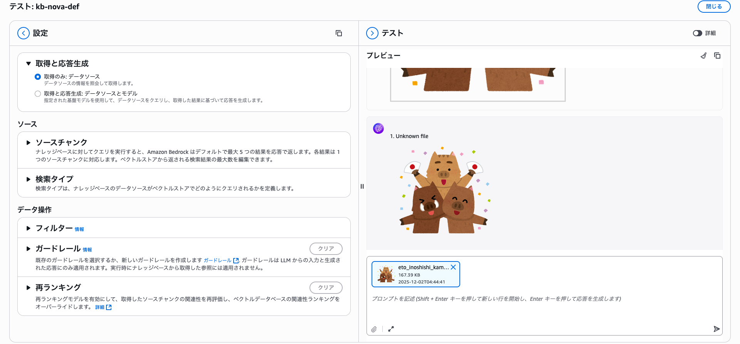Click the paperclip attach file icon
The width and height of the screenshot is (740, 344).
pos(374,329)
